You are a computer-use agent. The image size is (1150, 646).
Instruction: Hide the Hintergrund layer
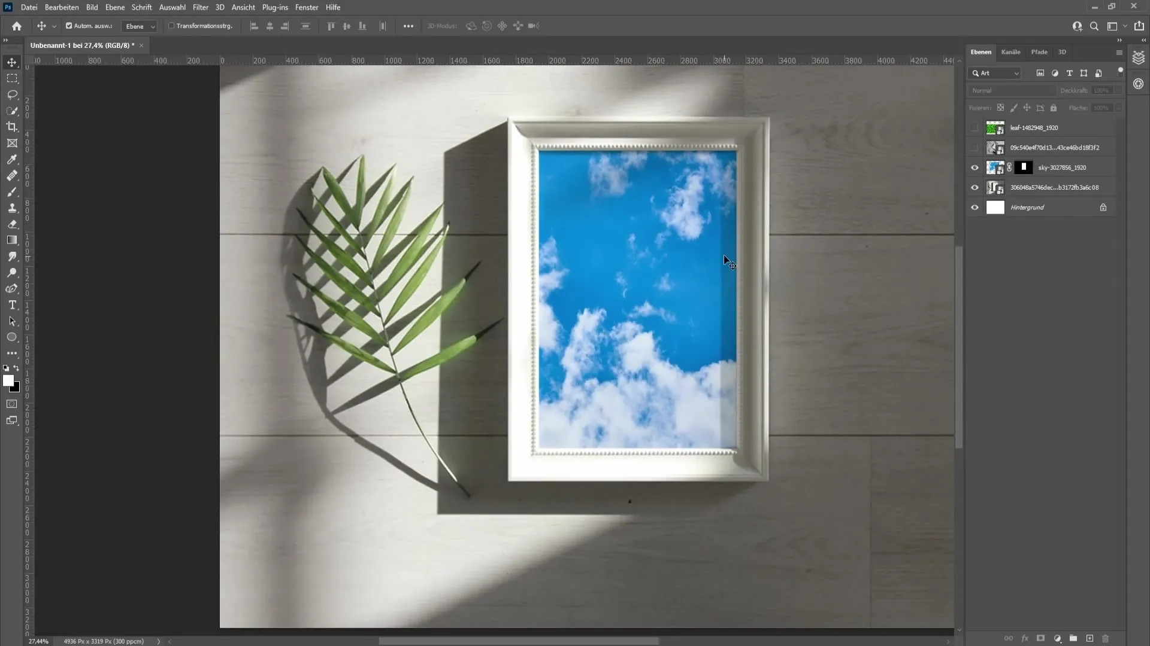tap(975, 207)
